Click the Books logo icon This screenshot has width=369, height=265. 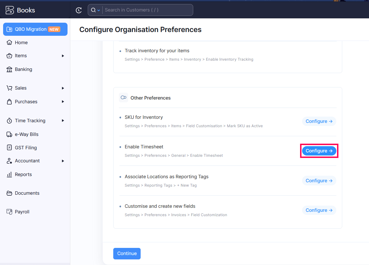10,10
